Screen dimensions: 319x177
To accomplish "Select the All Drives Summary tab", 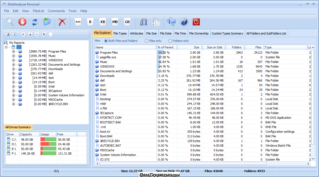I will point(18,127).
